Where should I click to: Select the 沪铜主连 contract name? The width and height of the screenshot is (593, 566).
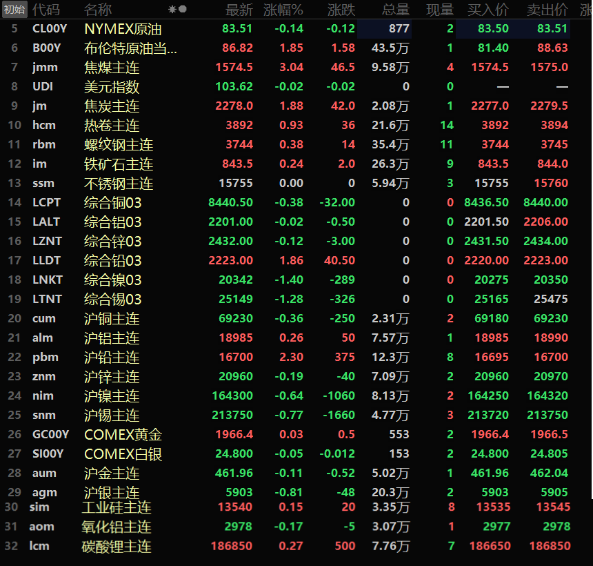[112, 319]
